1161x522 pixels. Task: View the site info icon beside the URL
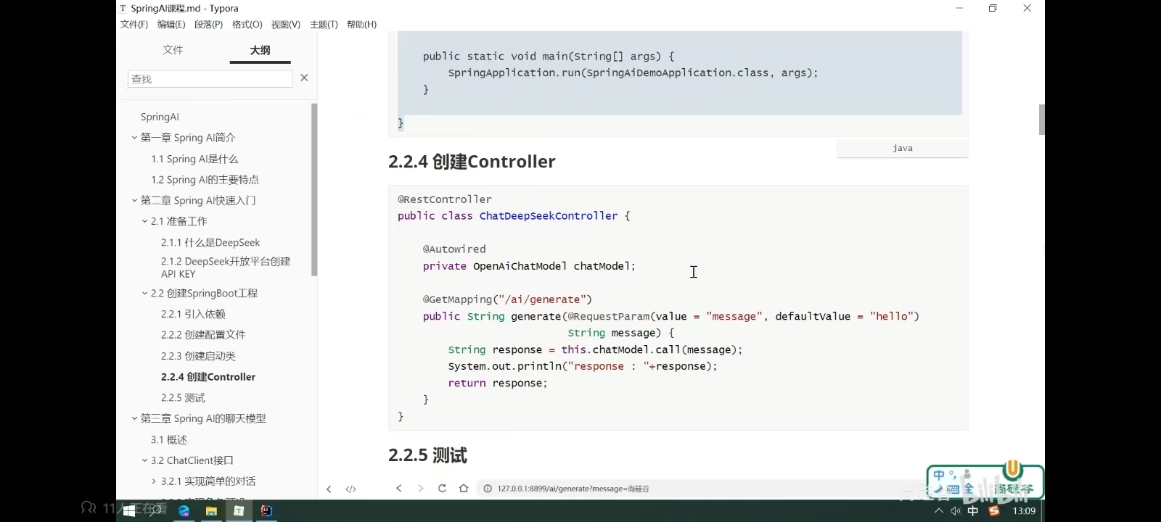coord(488,489)
